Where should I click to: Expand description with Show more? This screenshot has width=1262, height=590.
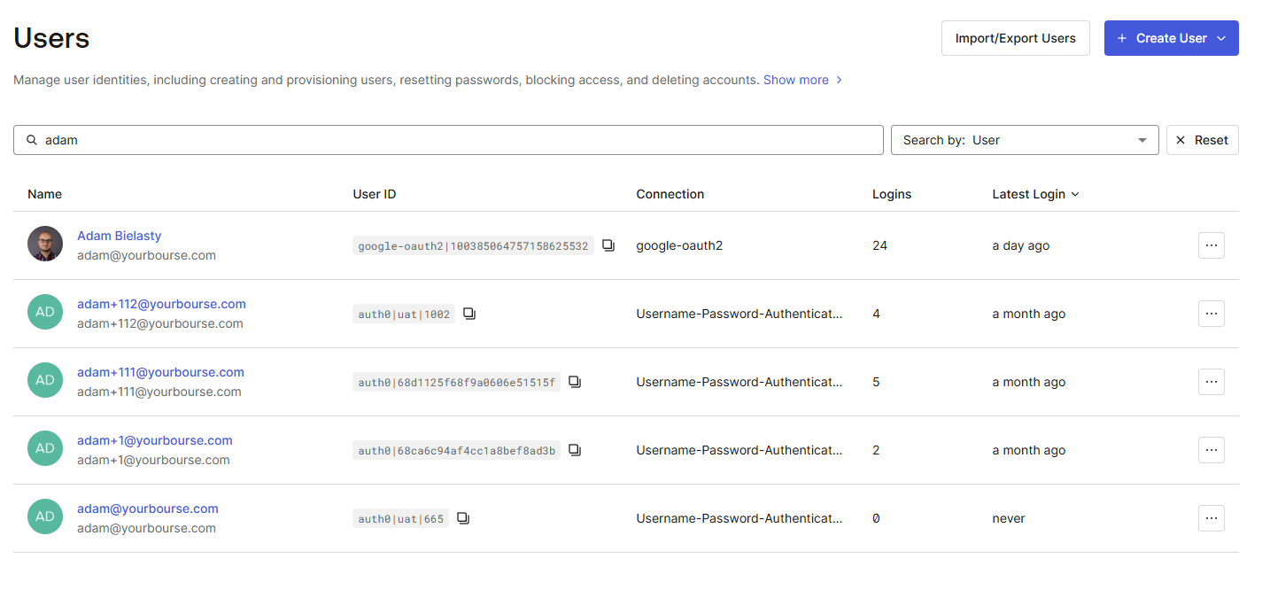pyautogui.click(x=801, y=80)
